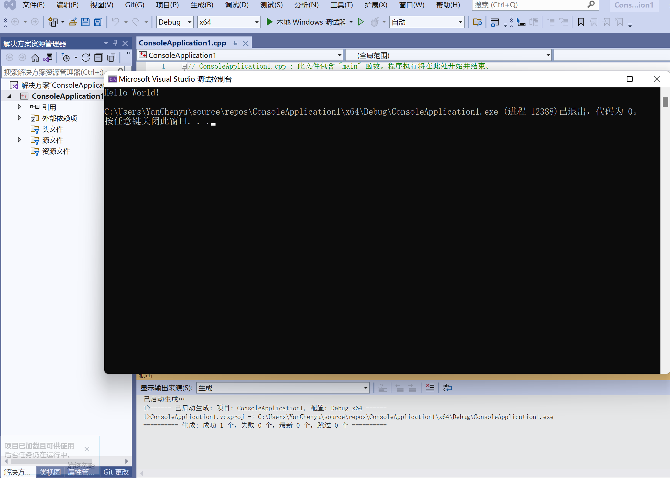Open the x64 platform dropdown
The height and width of the screenshot is (478, 670).
(x=229, y=22)
